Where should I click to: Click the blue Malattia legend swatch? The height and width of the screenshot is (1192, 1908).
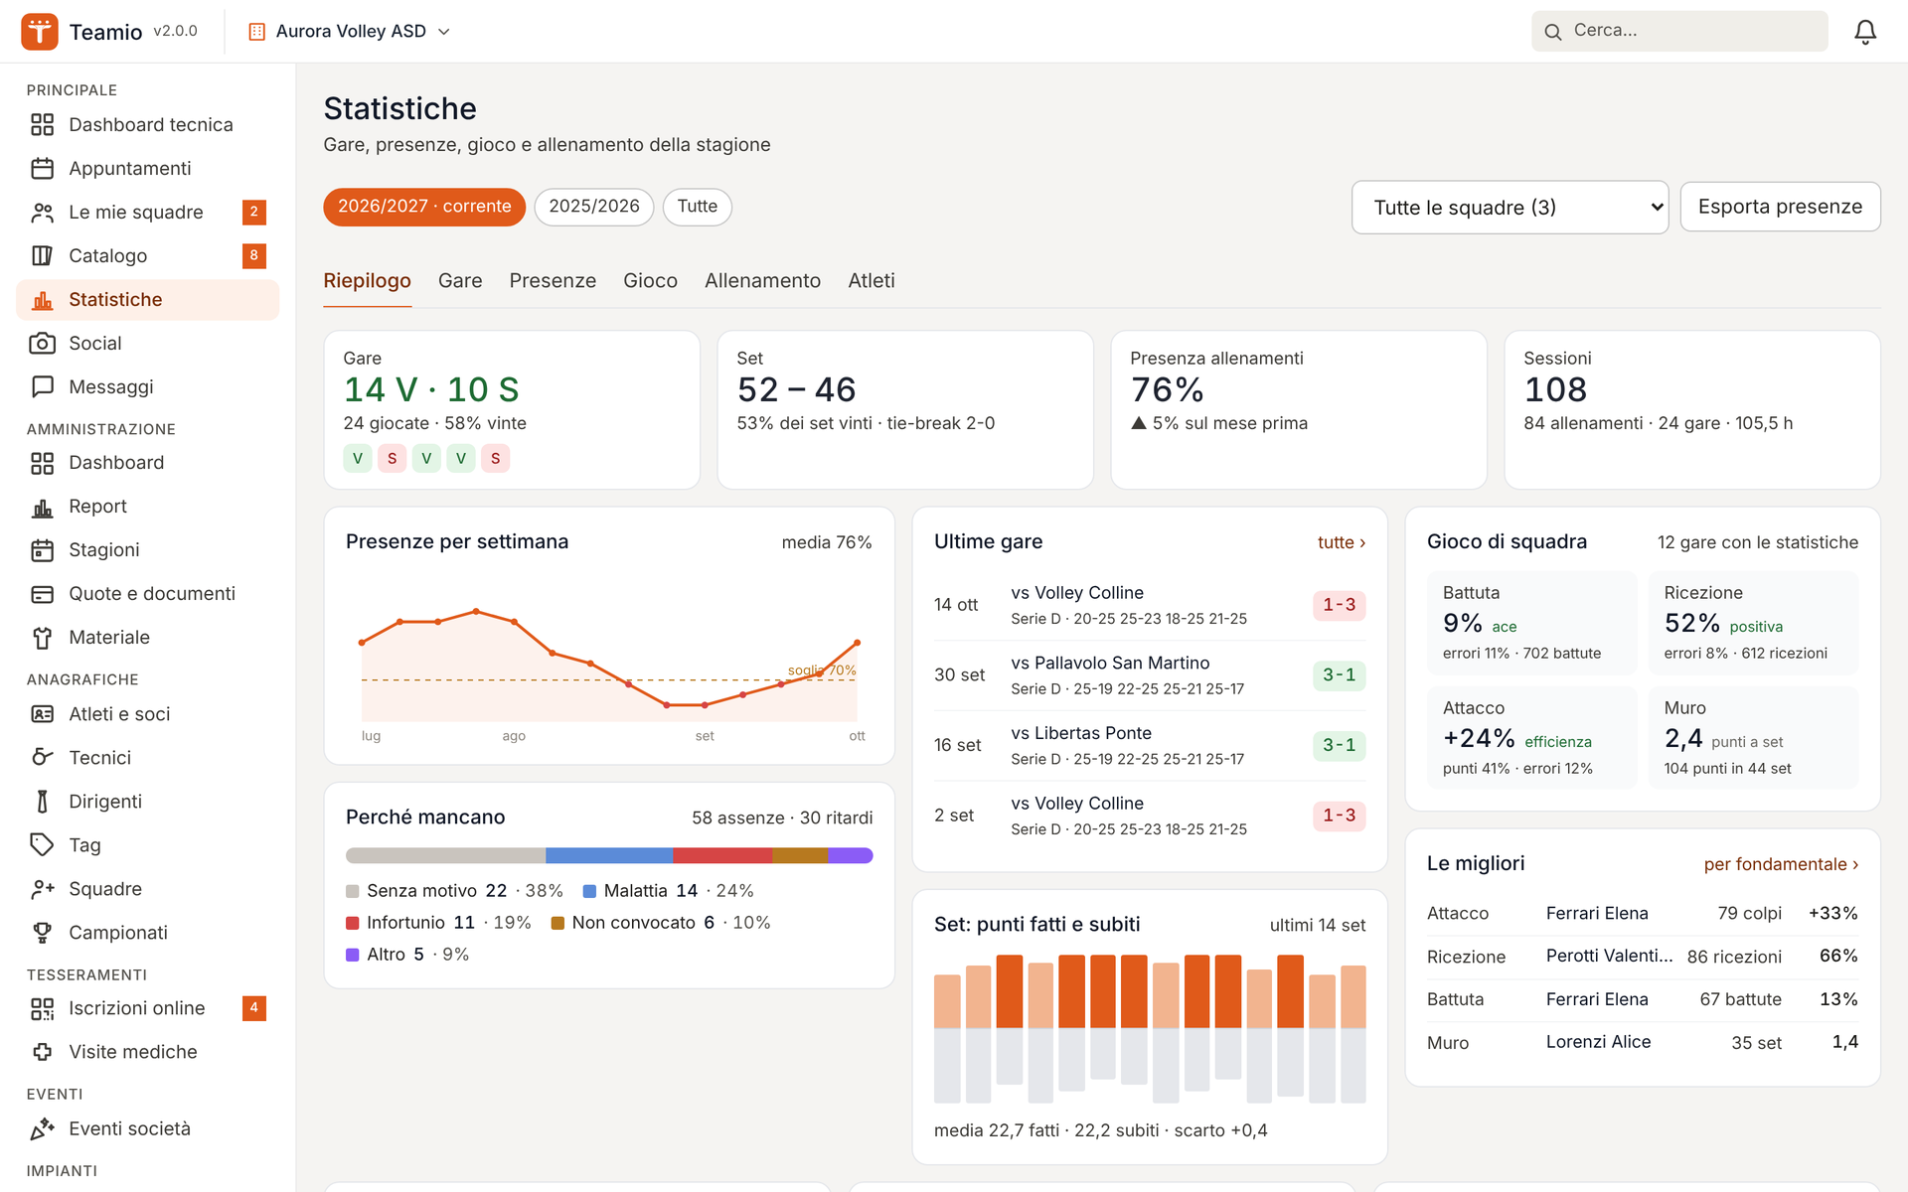pyautogui.click(x=589, y=891)
